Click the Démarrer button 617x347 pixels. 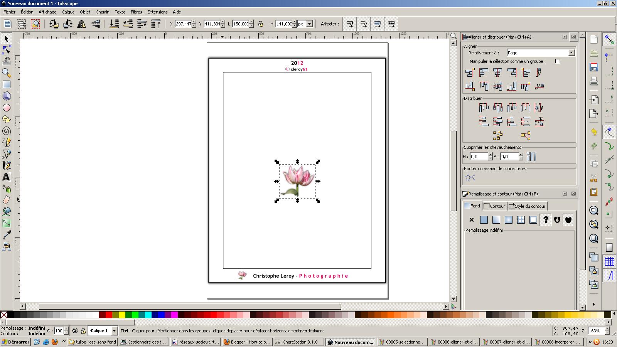15,342
